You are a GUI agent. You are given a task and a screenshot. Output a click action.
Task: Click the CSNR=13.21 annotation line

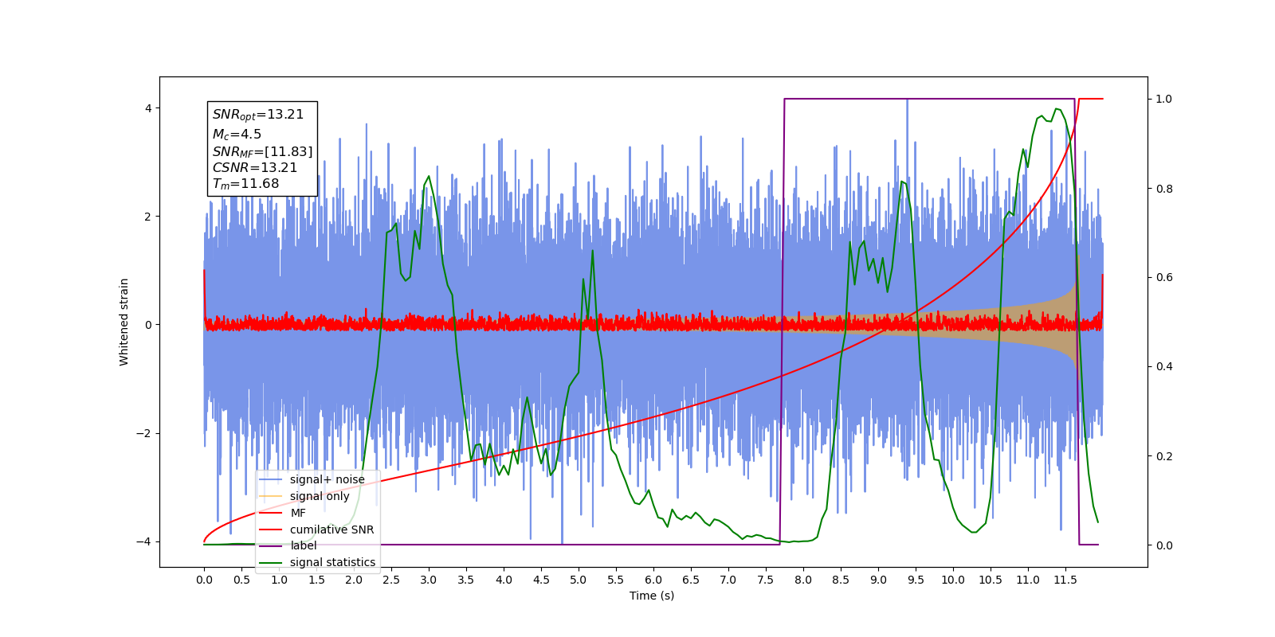tap(254, 167)
